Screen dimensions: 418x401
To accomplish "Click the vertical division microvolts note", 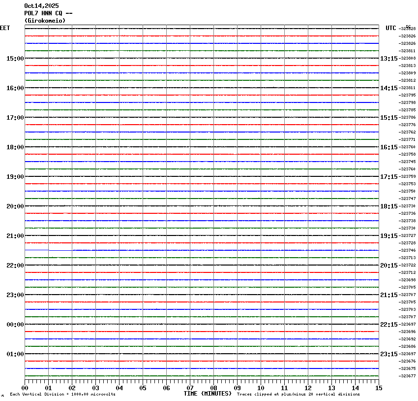I will pos(62,394).
